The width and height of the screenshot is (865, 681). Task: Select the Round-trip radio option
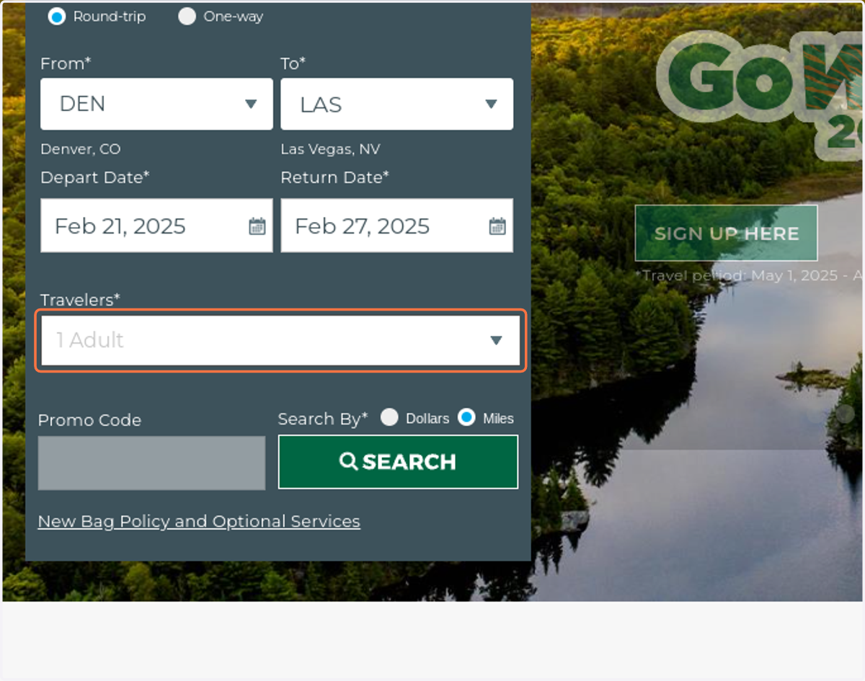[x=56, y=16]
